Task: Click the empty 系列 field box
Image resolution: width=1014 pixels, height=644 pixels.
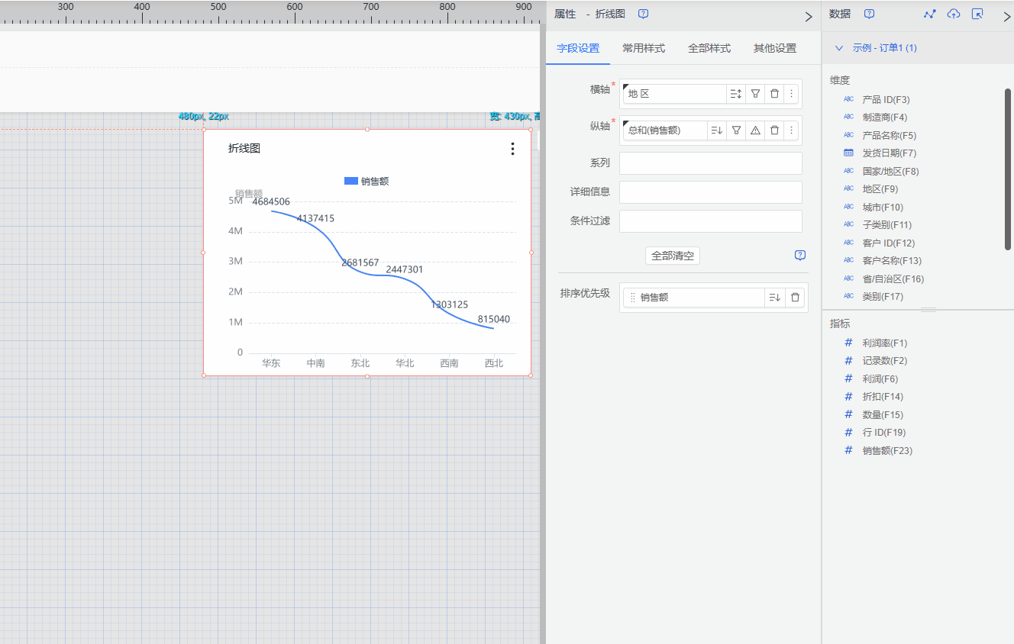Action: (x=710, y=163)
